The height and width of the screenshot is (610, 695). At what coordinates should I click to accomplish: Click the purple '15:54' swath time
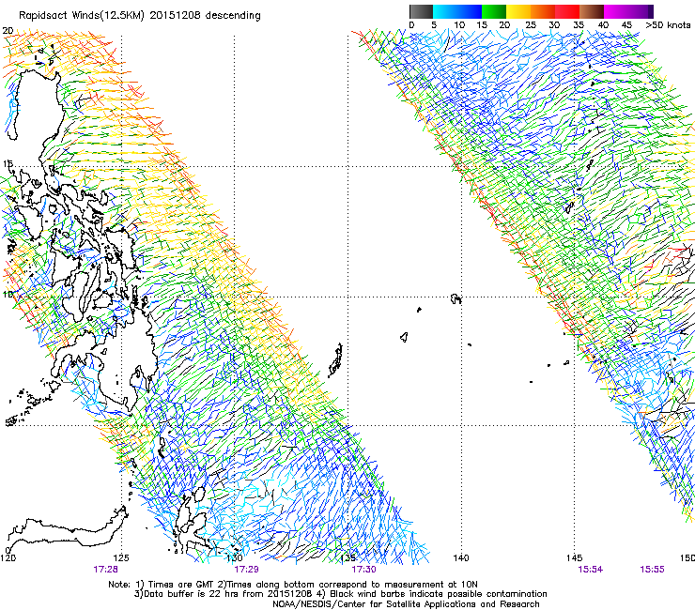coord(591,570)
